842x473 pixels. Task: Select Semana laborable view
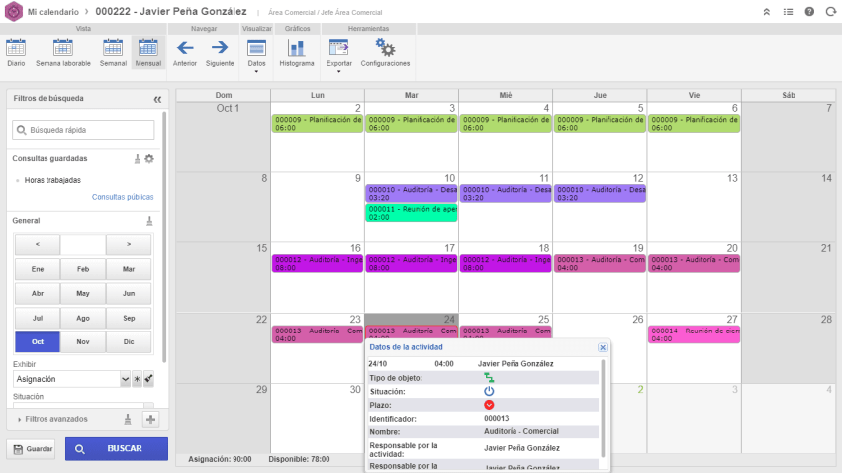tap(61, 51)
